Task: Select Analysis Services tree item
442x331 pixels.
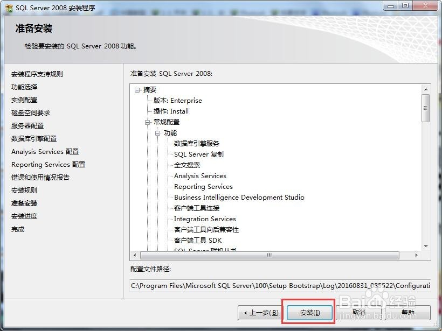Action: tap(200, 176)
